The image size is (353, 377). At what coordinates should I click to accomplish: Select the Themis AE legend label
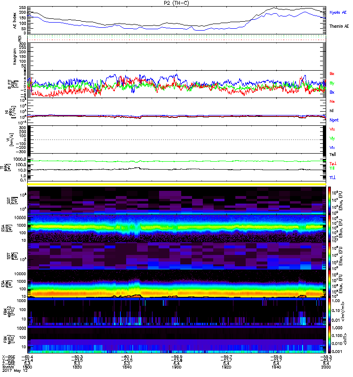pyautogui.click(x=339, y=26)
